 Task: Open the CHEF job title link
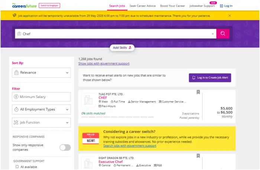coord(103,98)
